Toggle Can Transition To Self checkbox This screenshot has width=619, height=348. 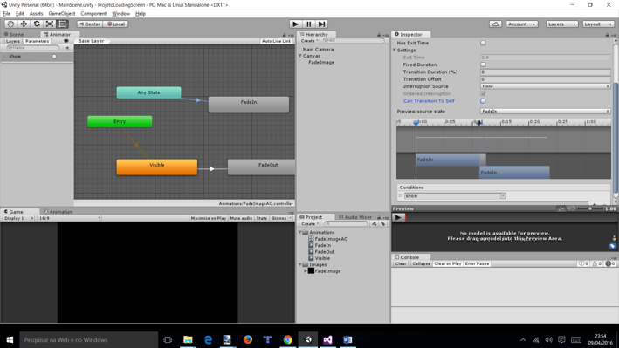tap(483, 101)
